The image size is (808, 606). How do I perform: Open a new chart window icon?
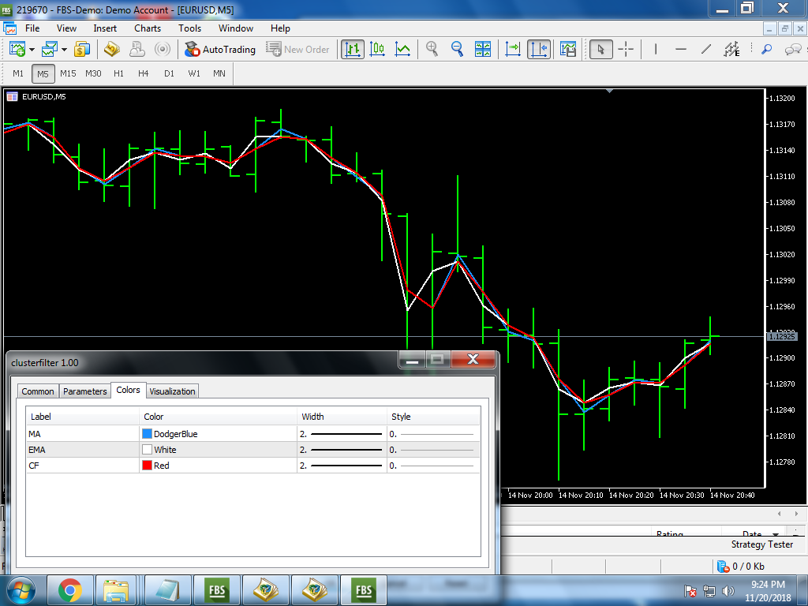click(x=17, y=50)
